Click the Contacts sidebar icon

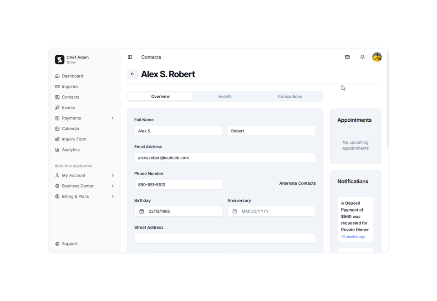(x=57, y=97)
